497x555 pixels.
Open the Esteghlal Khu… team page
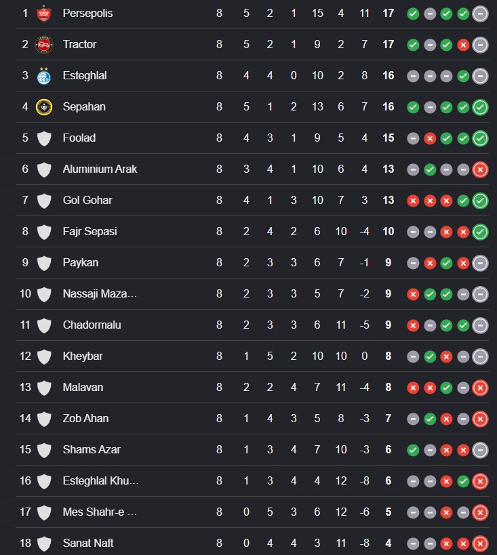(100, 480)
